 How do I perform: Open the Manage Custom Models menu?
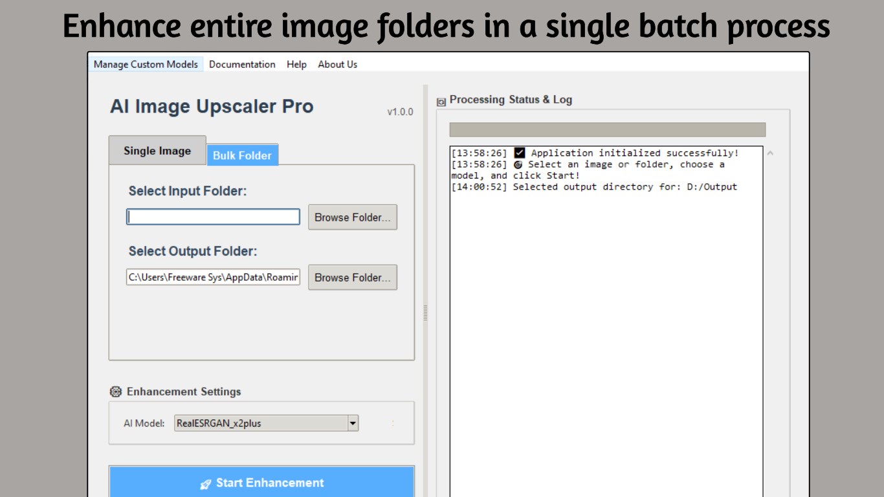coord(146,64)
